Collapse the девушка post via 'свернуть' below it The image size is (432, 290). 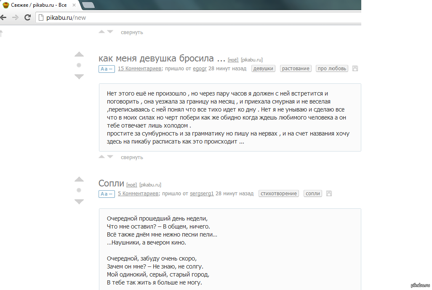click(132, 157)
